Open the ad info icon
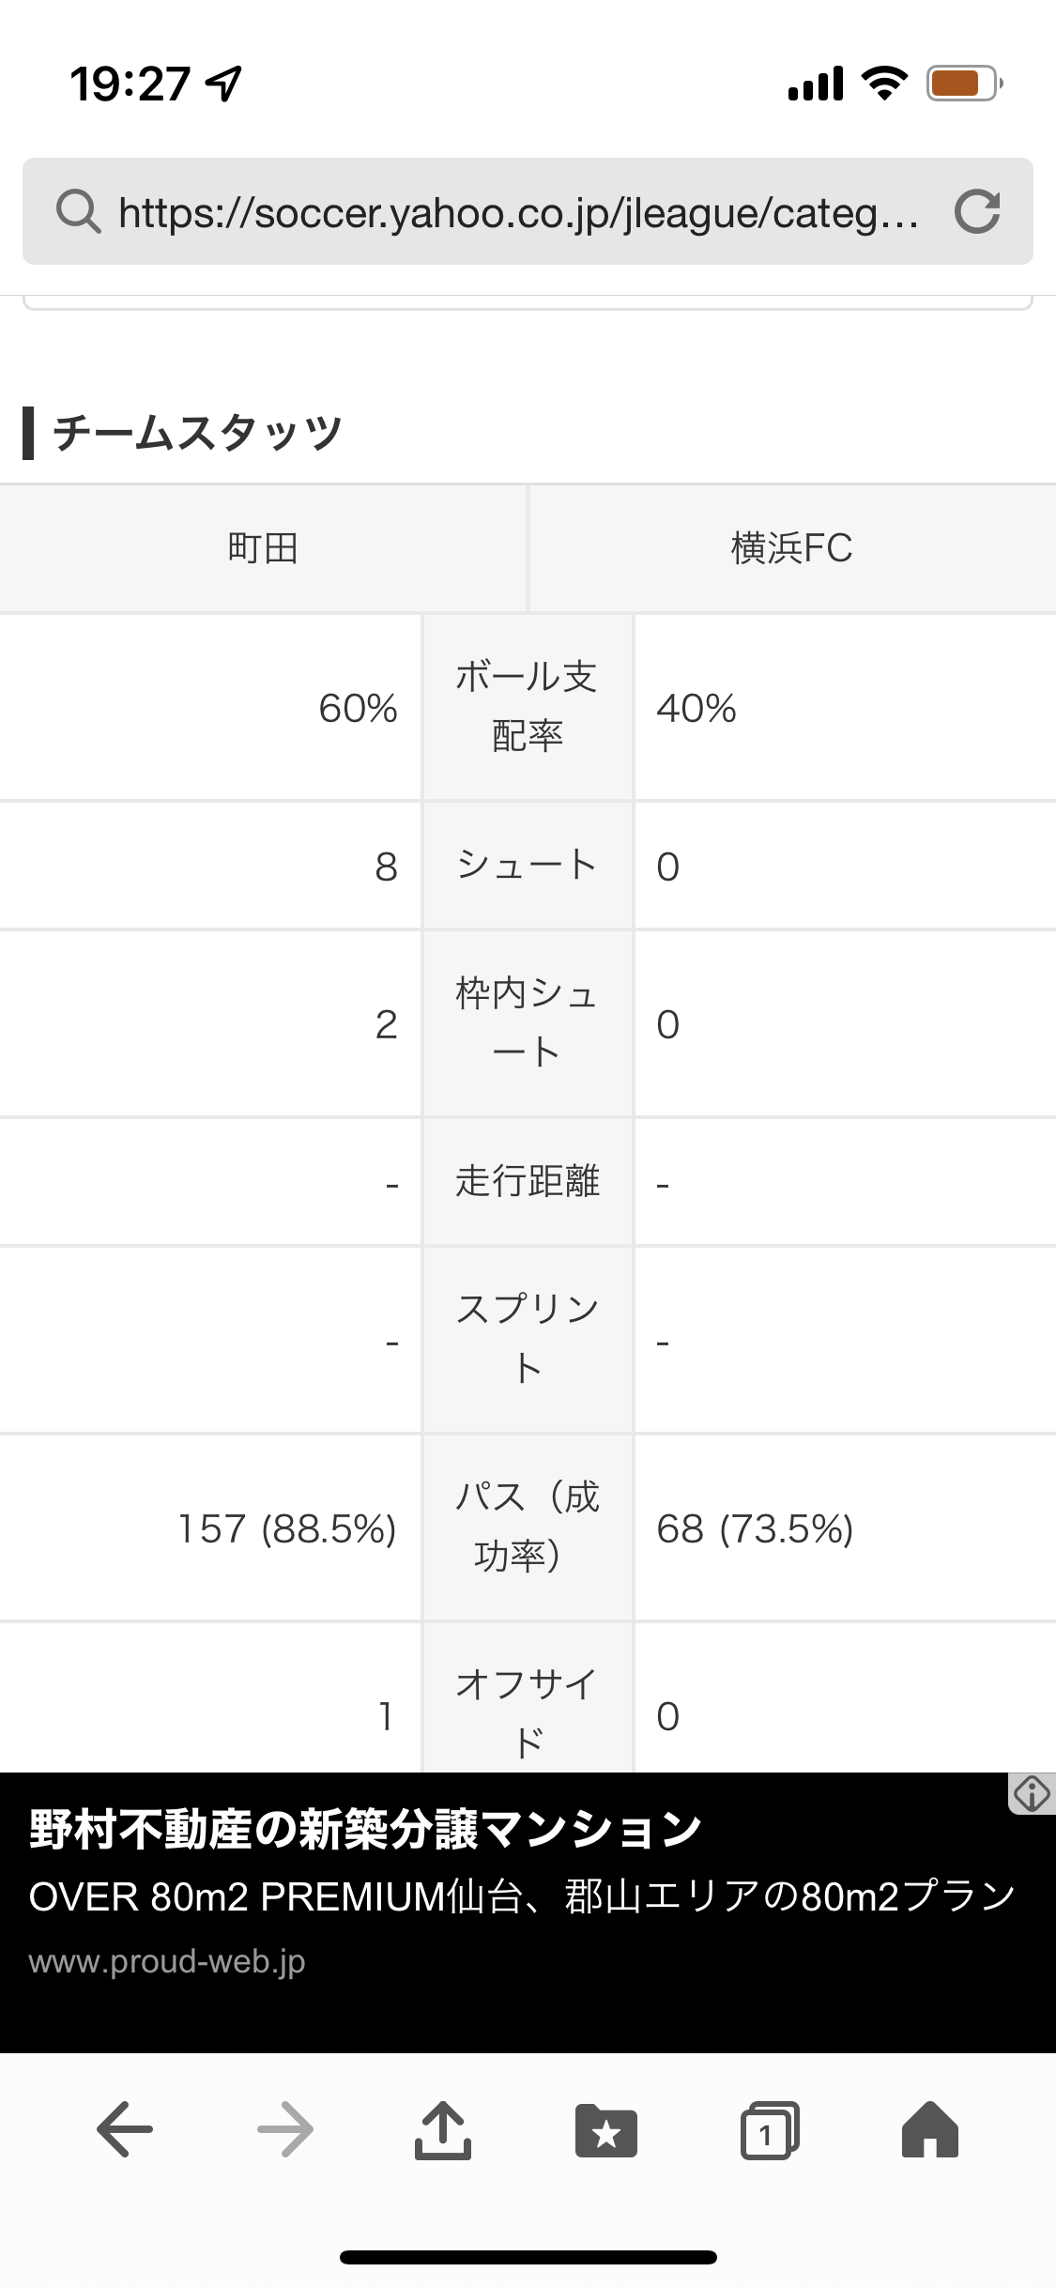1056x2287 pixels. [1032, 1794]
